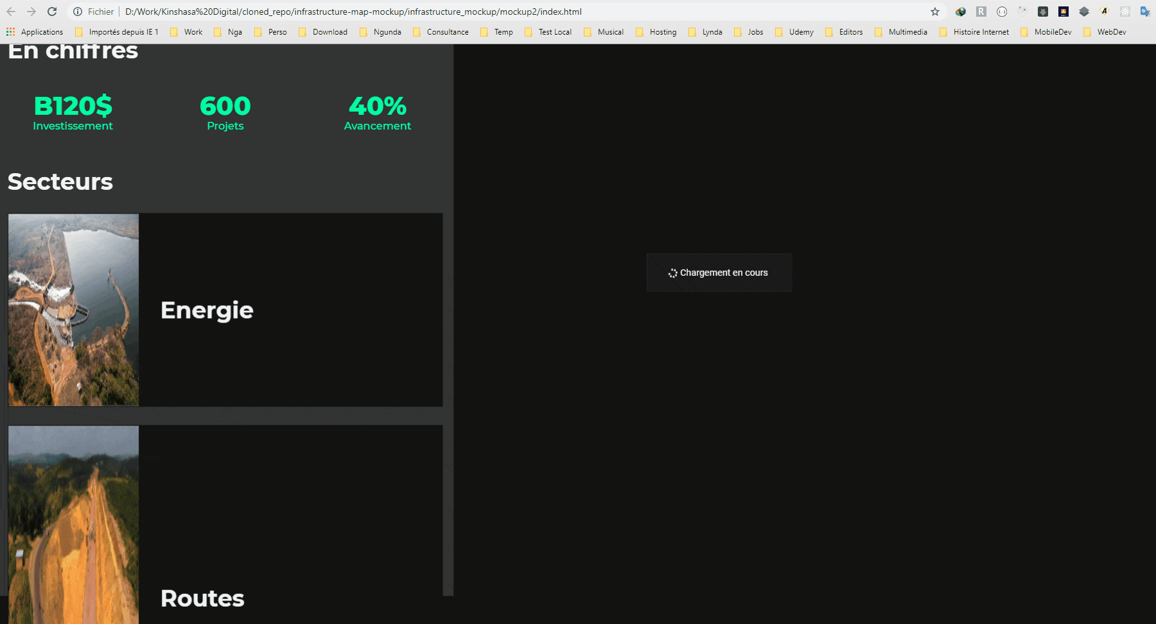Open the Google Translate extension icon
Screen dimensions: 1156x624
coord(1145,12)
